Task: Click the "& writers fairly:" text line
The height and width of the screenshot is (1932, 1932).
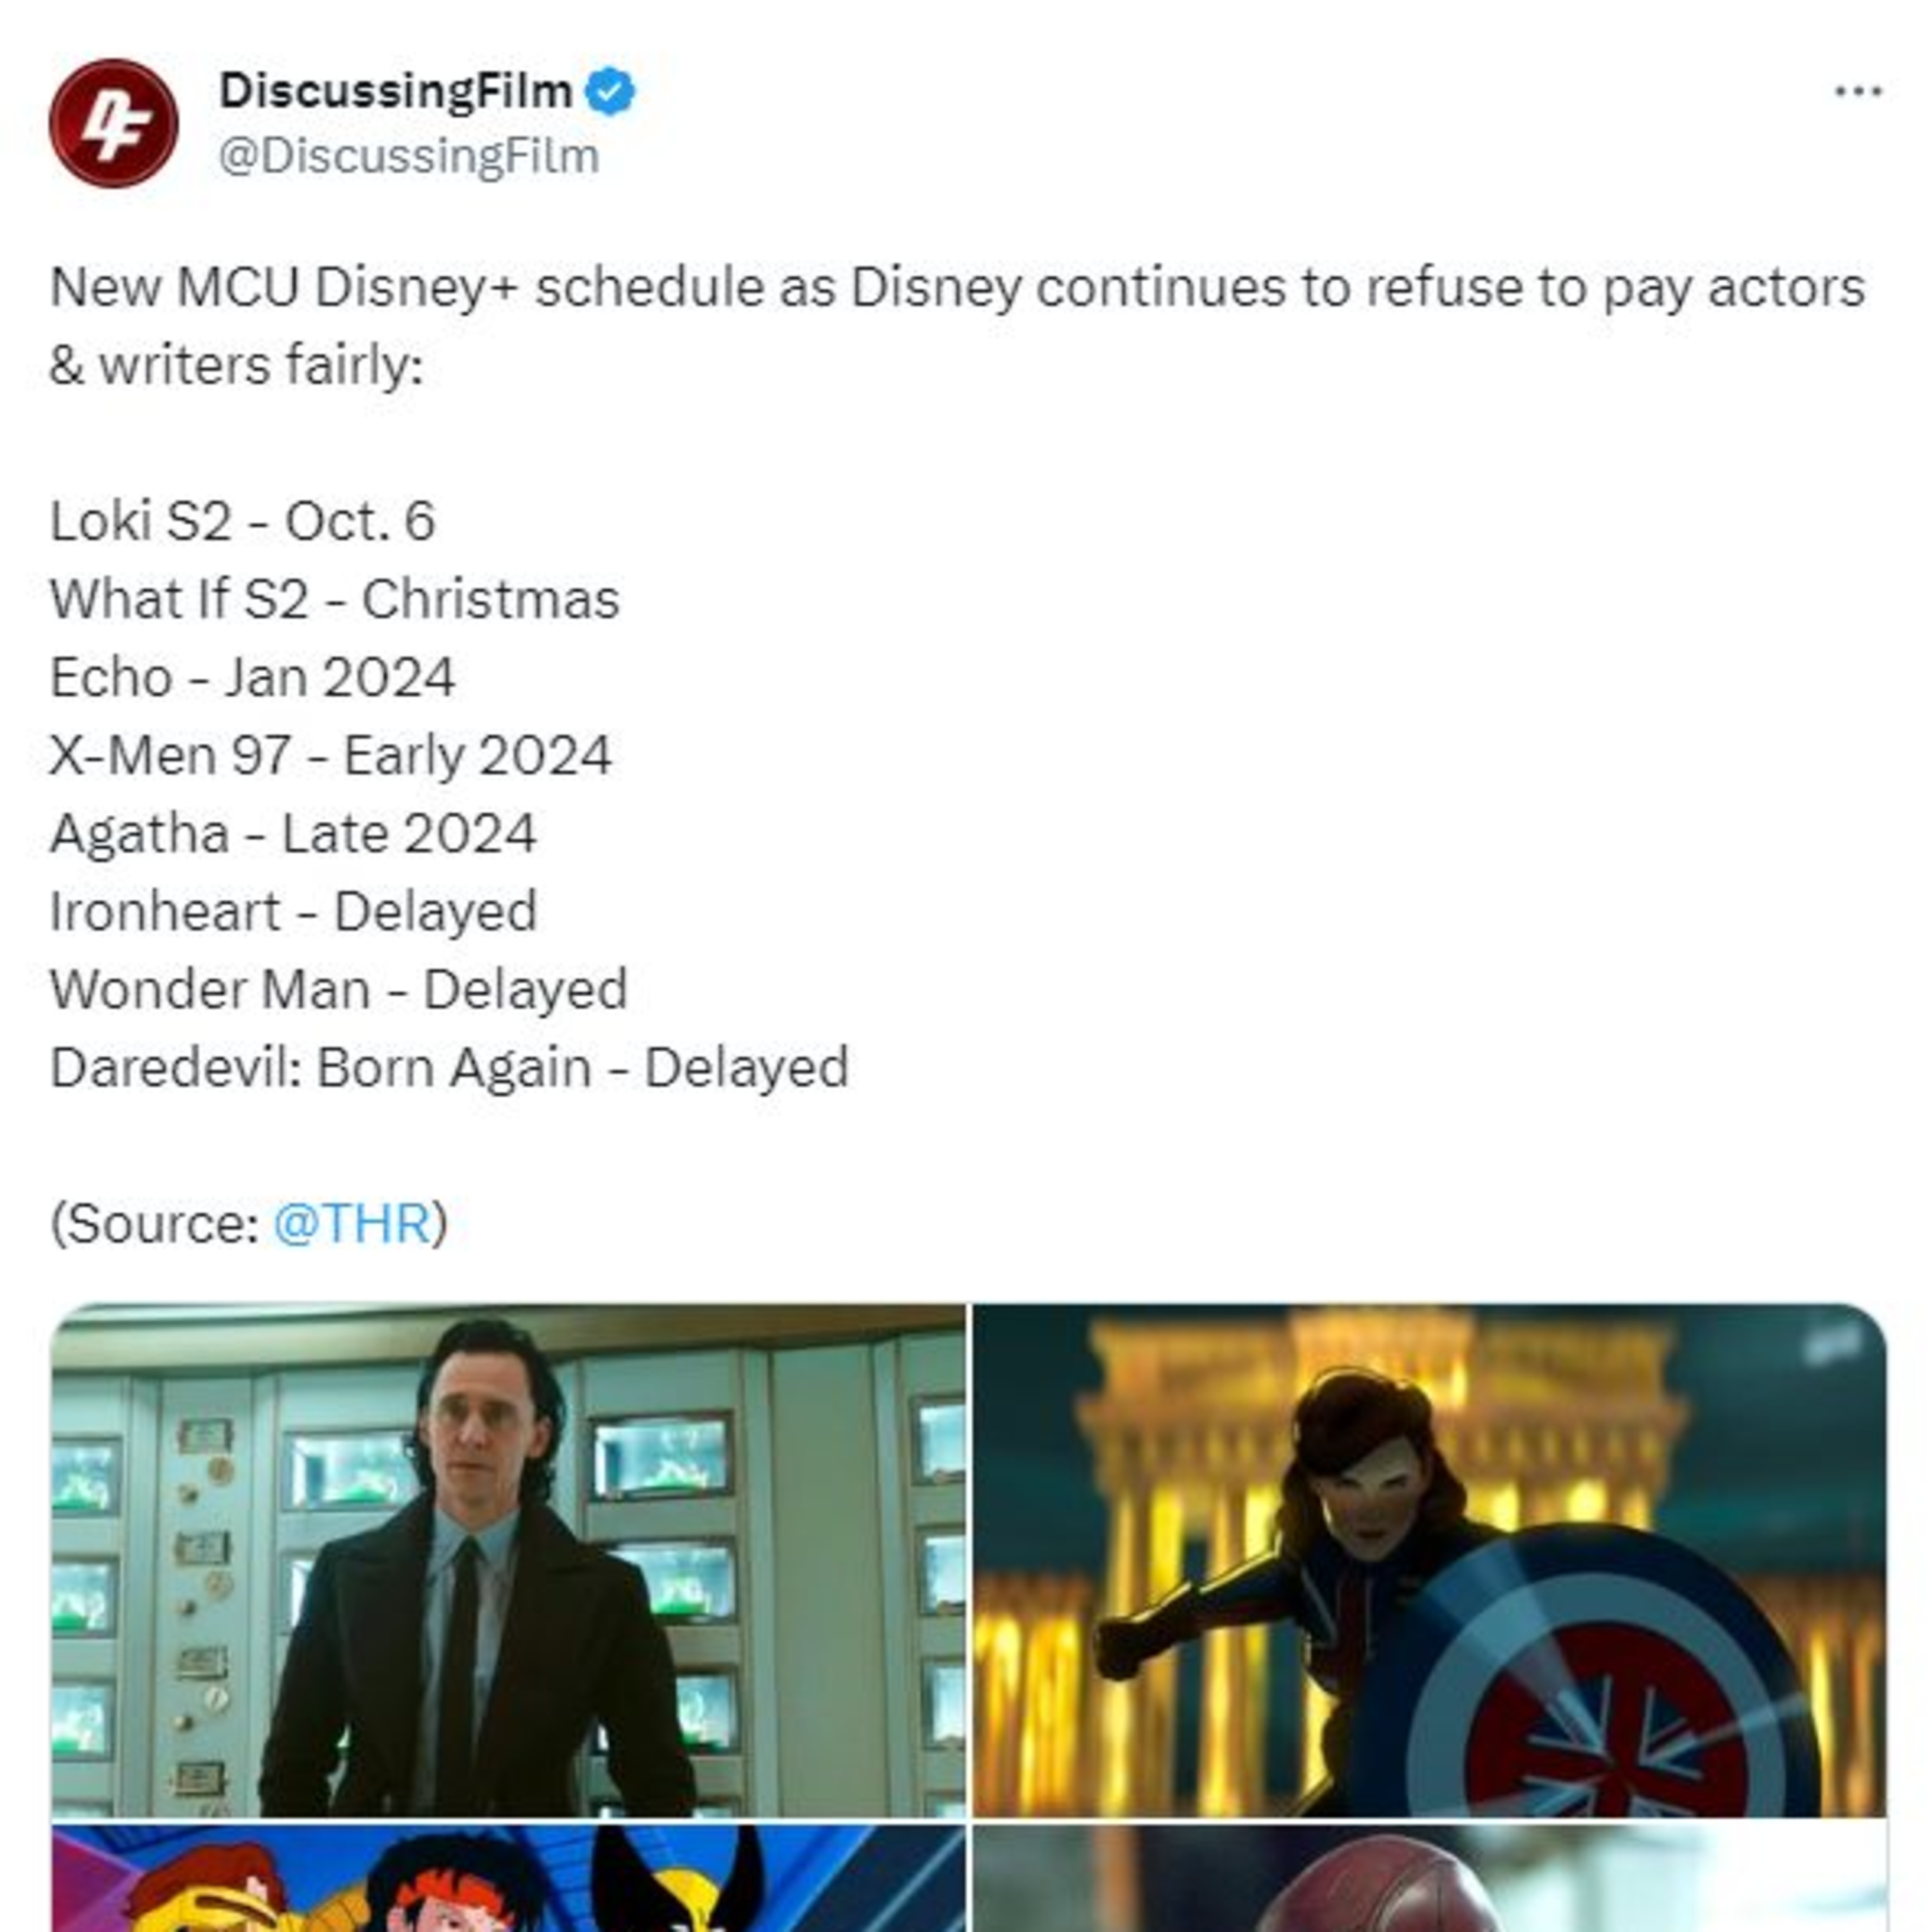Action: point(237,366)
